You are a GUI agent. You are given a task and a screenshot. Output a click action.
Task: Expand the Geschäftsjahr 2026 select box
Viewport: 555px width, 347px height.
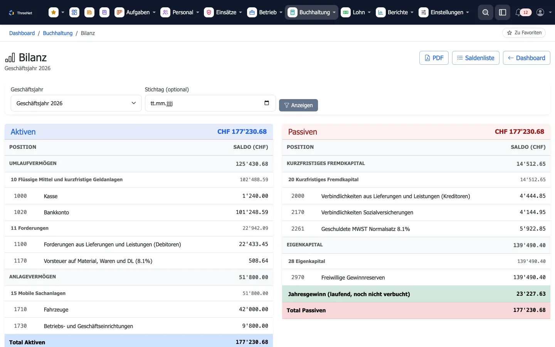pos(76,103)
